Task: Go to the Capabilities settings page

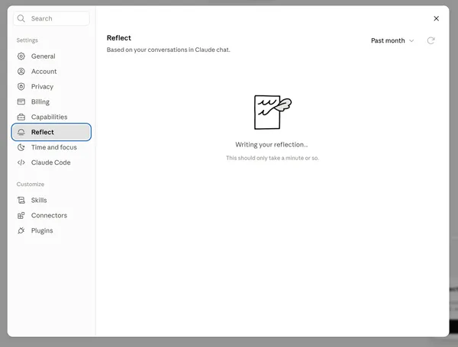Action: [x=51, y=117]
